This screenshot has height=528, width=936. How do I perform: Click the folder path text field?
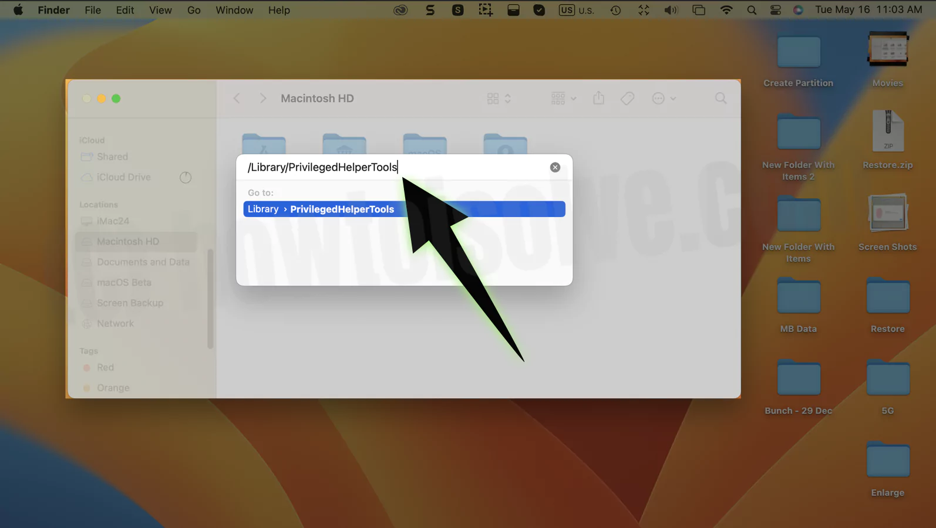point(393,167)
